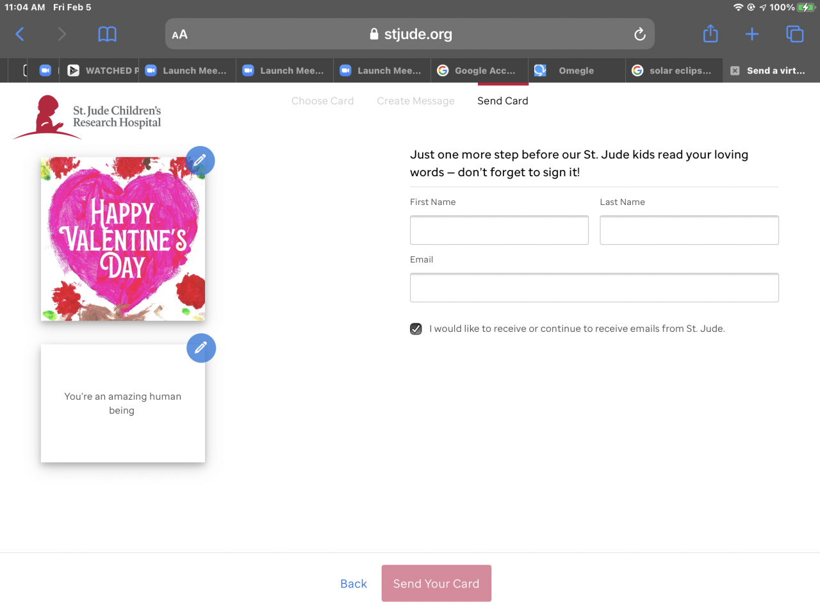This screenshot has width=820, height=615.
Task: Edit the card message with pencil icon
Action: 201,348
